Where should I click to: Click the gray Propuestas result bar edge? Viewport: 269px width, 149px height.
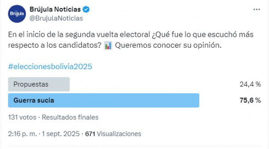point(68,84)
